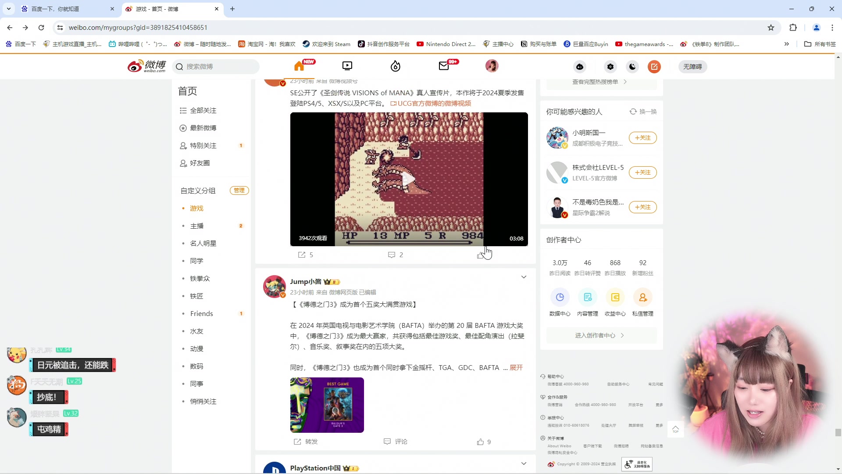The image size is (842, 474).
Task: Bookmark this page with star icon
Action: [771, 28]
